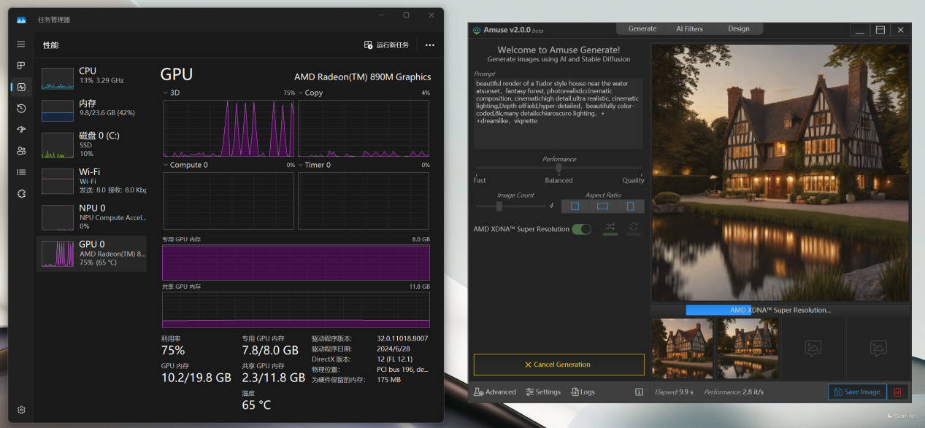Click the shuffle random seed icon
925x428 pixels.
[610, 228]
